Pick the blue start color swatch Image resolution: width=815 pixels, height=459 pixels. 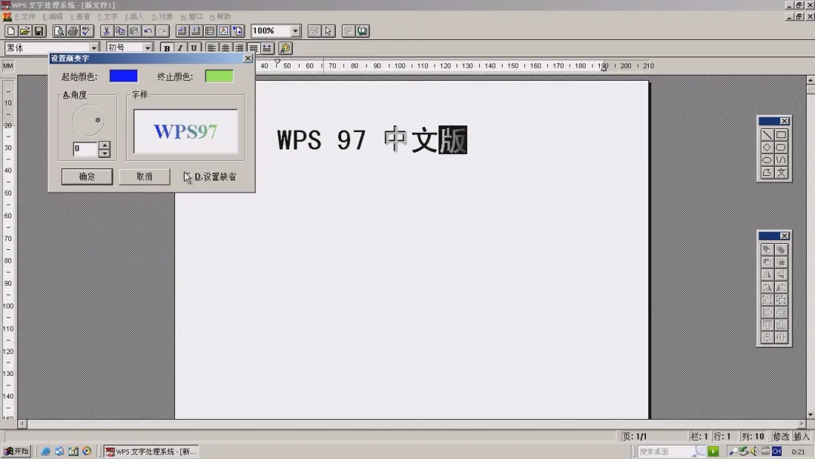(124, 76)
